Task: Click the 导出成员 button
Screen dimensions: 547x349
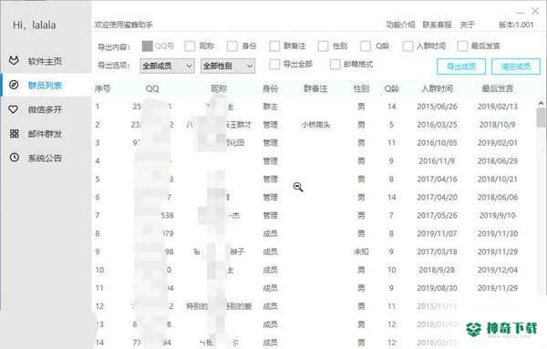Action: pos(461,67)
